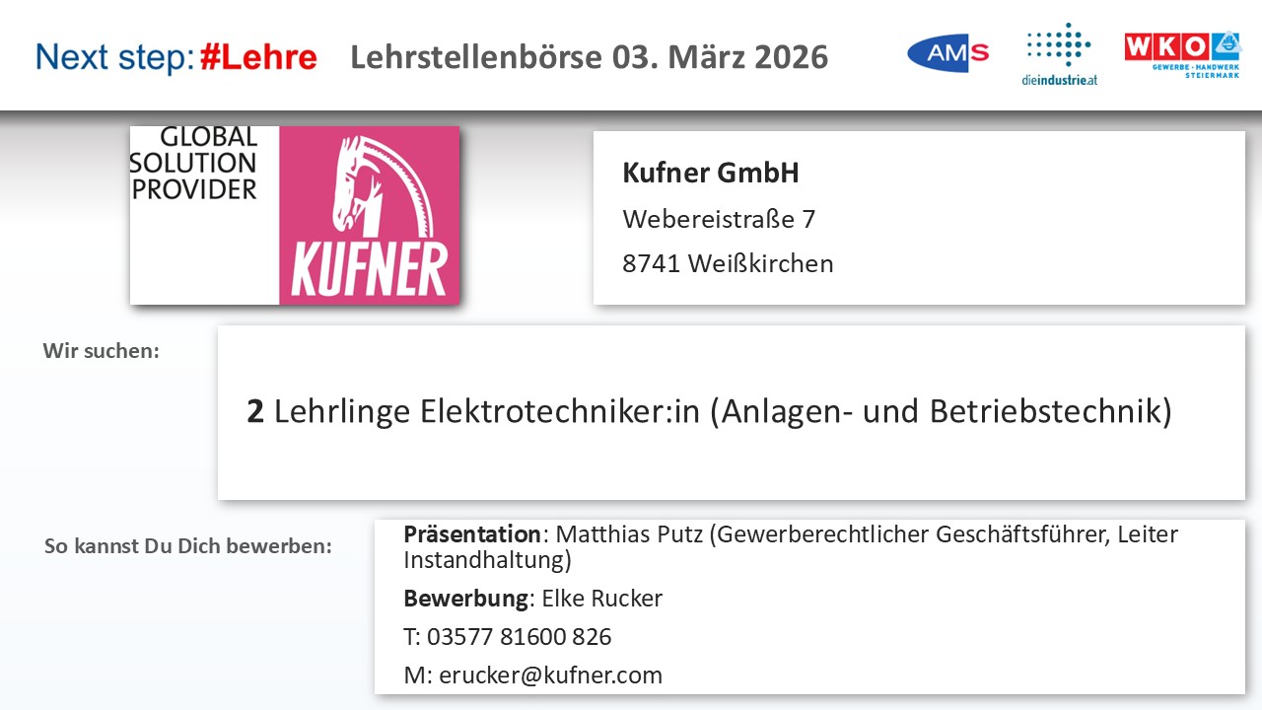
Task: Select the Elektrotechniker:in apprenticeship listing
Action: click(709, 411)
